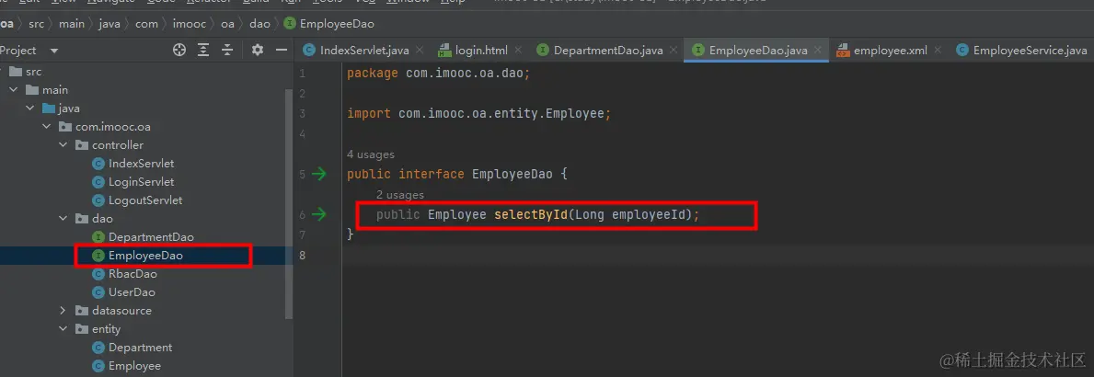This screenshot has height=377, width=1094.
Task: Open Project panel settings gear
Action: [x=258, y=51]
